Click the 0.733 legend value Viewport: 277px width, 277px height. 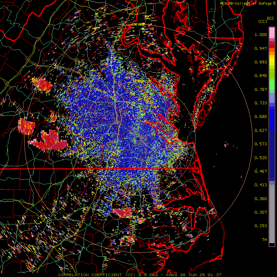click(261, 103)
